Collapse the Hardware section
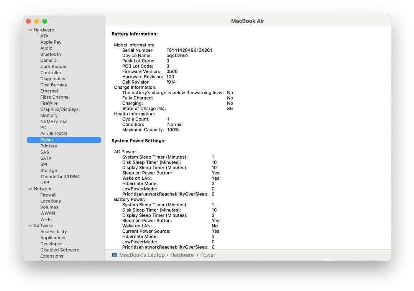 30,30
